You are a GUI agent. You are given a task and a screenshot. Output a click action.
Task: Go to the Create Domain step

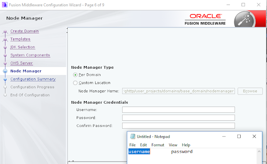coord(25,31)
